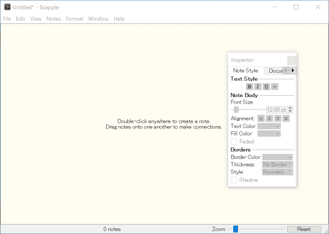Switch to the Note Style tab

pos(245,71)
